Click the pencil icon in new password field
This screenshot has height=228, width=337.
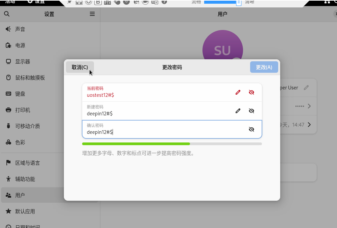pyautogui.click(x=238, y=111)
